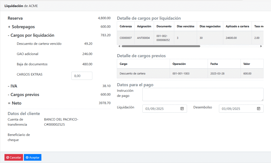Click the Cancelar button
The width and height of the screenshot is (271, 163).
14,157
